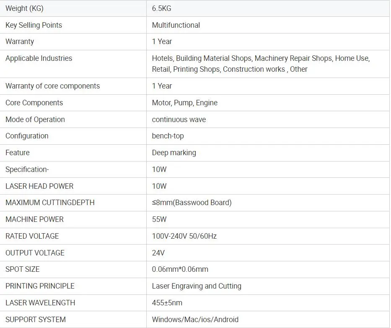The height and width of the screenshot is (328, 391).
Task: Click the Mode of Operation label
Action: click(35, 120)
